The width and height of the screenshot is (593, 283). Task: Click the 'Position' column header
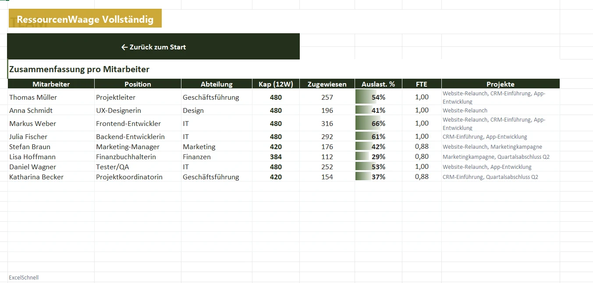tap(138, 84)
